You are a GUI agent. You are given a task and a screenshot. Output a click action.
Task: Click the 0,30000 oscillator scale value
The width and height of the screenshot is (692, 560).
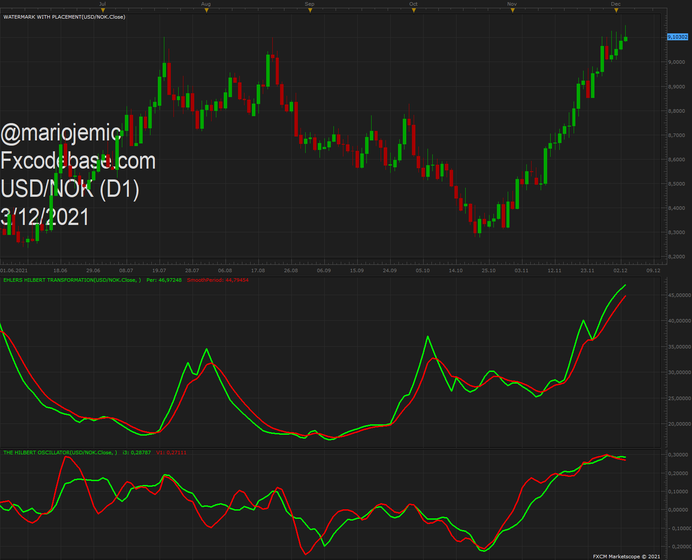click(678, 455)
